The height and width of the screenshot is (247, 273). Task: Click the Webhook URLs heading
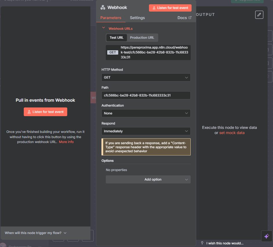pos(121,29)
